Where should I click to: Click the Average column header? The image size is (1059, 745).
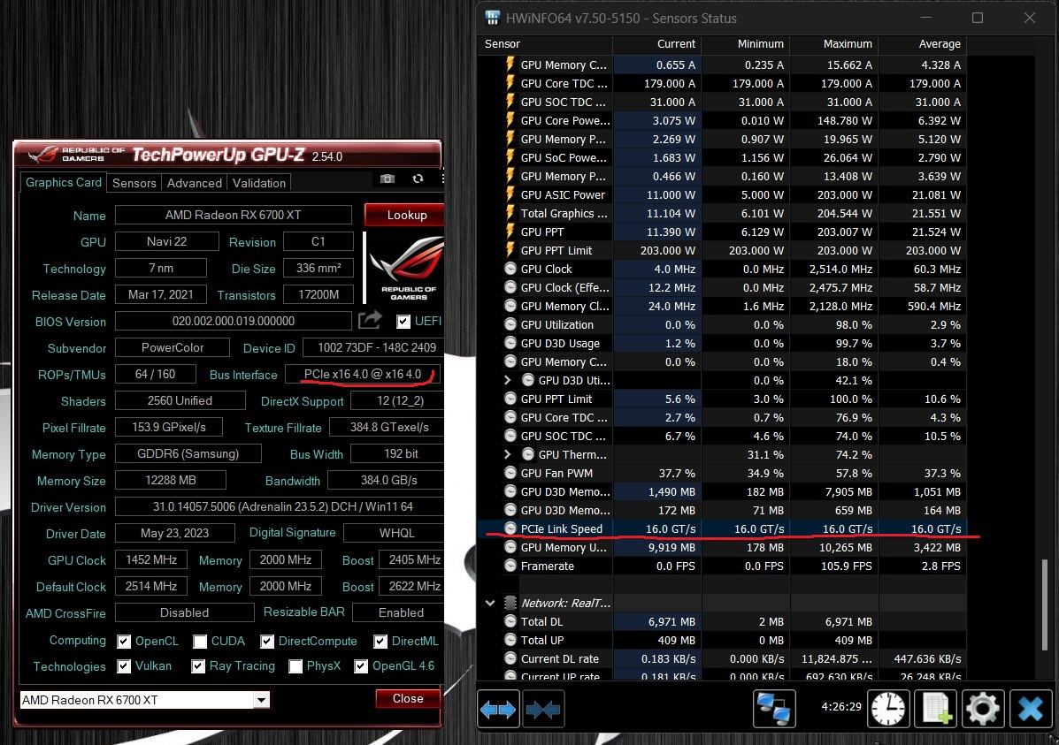coord(922,44)
